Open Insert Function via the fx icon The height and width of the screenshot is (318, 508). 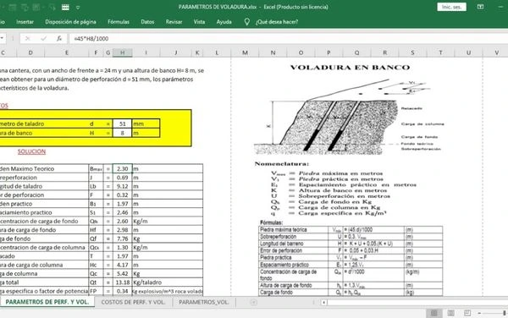pos(59,39)
